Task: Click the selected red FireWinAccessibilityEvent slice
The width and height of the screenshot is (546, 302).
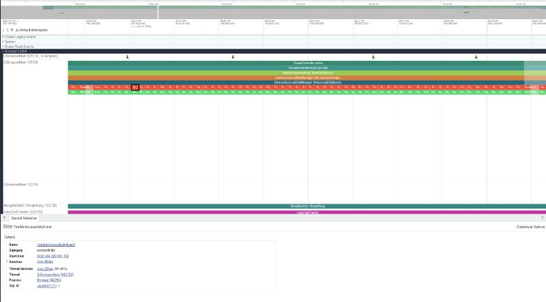Action: coord(135,87)
